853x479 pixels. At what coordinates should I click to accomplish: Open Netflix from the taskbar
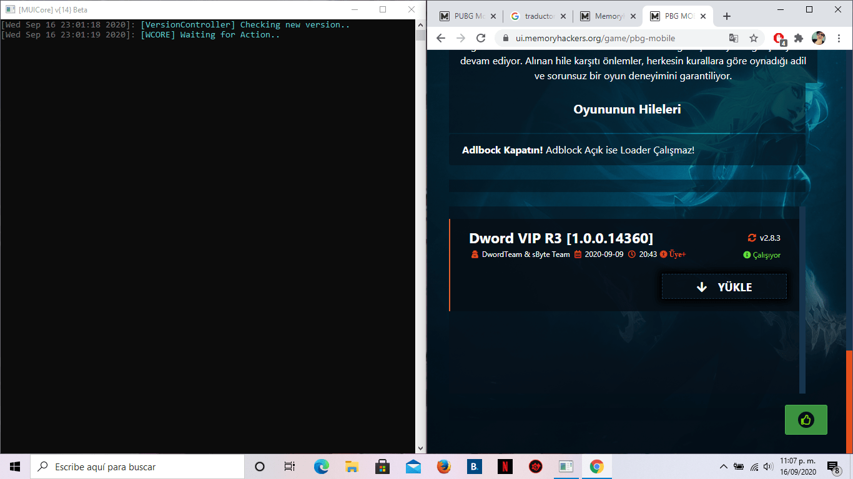pos(505,467)
